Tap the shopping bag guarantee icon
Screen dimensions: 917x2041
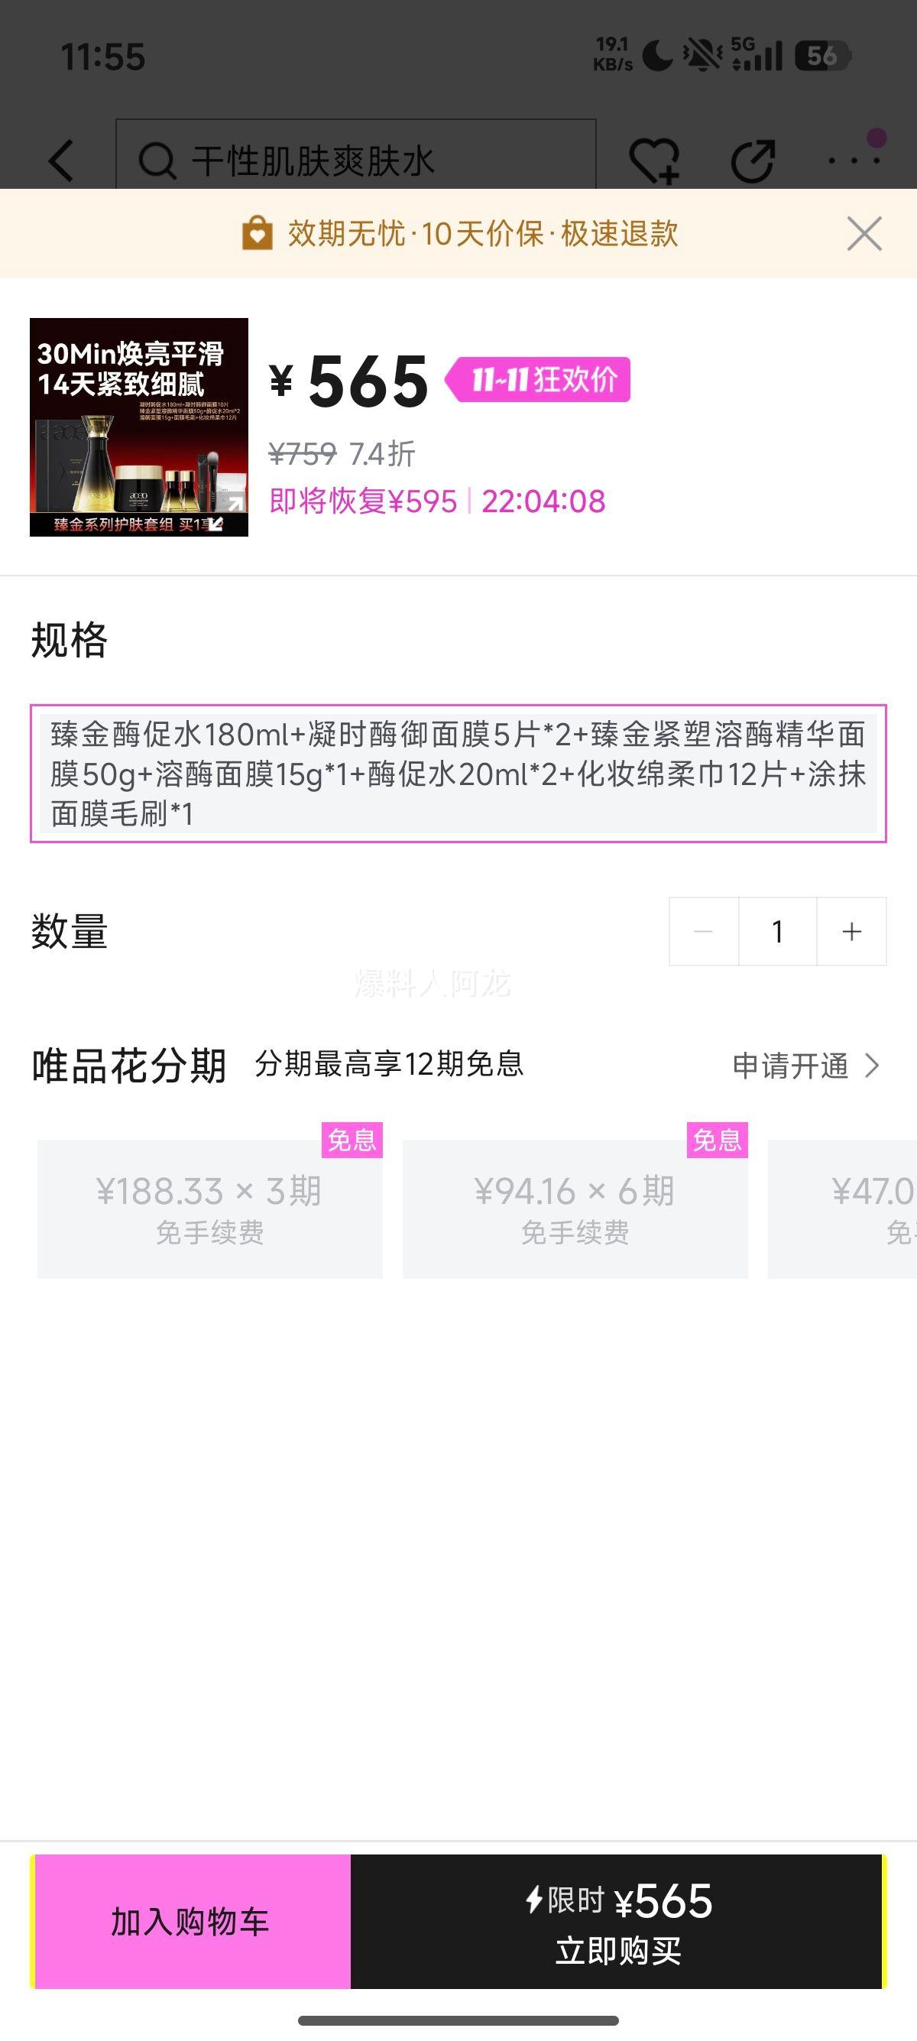(x=258, y=234)
